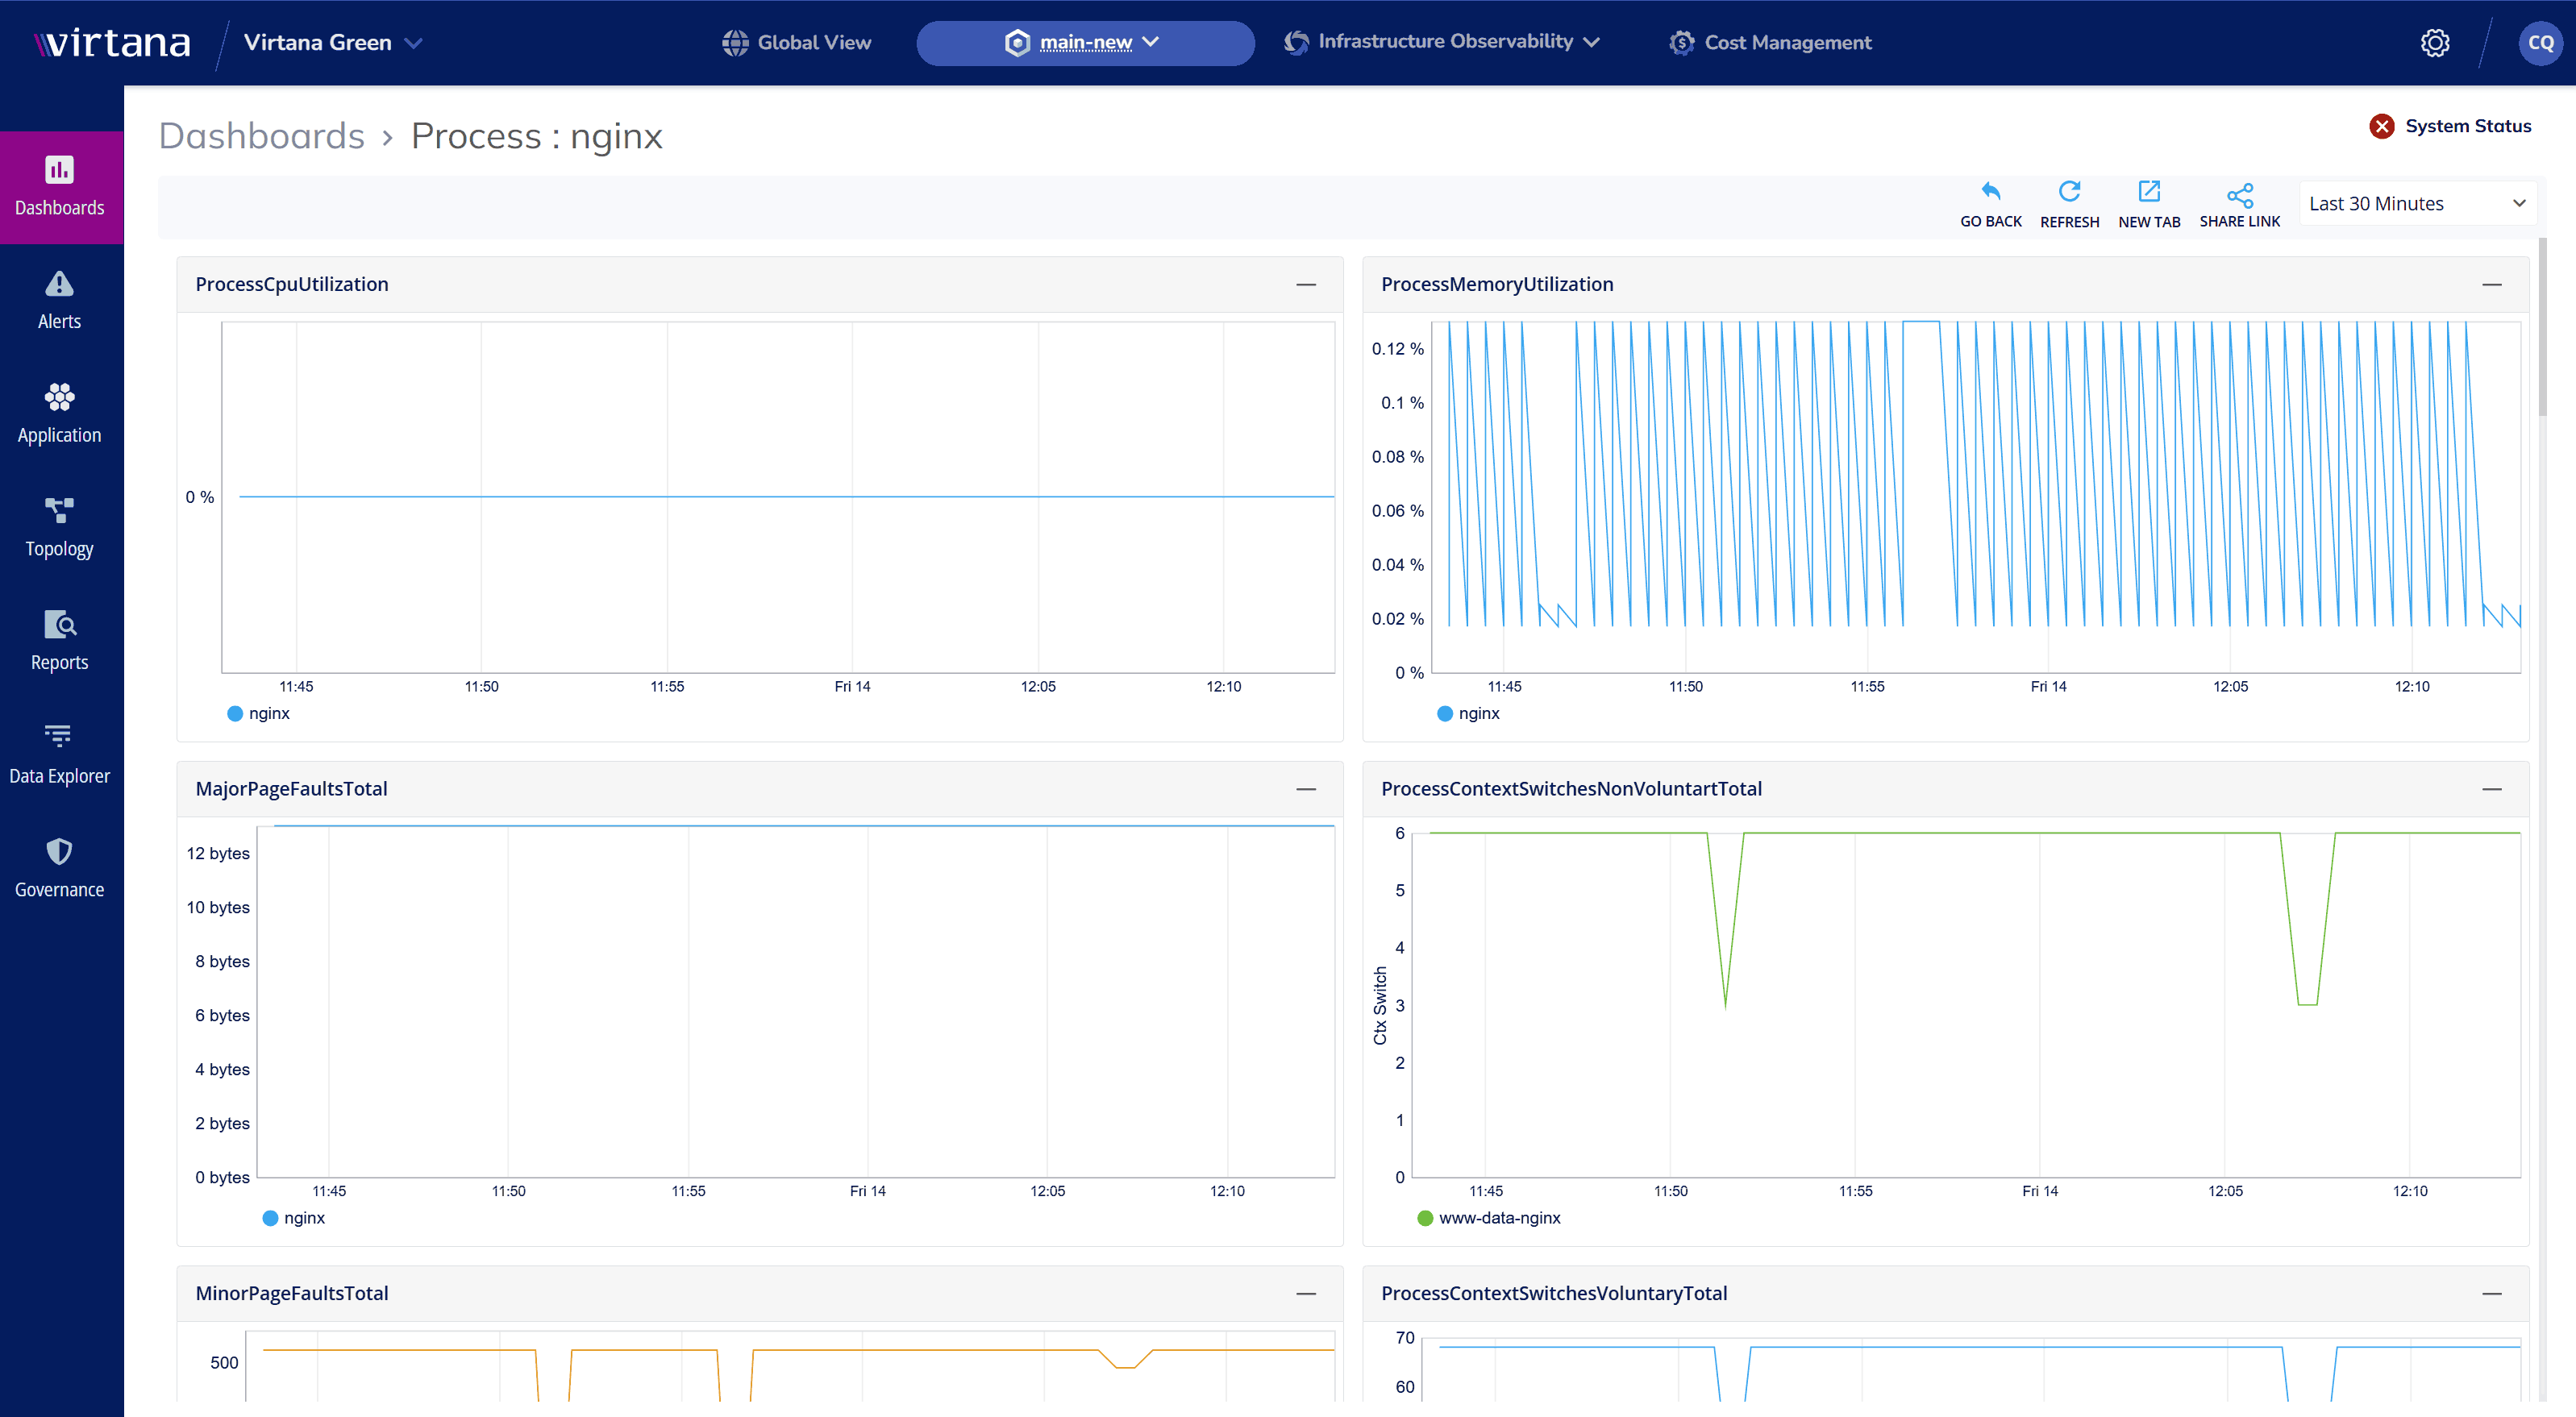
Task: Click the ProcessCpuUtilization panel title
Action: point(291,284)
